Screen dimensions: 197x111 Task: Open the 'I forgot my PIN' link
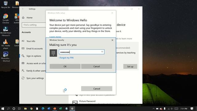pyautogui.click(x=66, y=58)
